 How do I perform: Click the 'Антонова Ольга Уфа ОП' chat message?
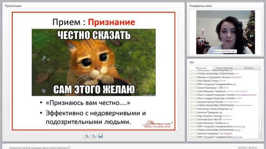tap(211, 120)
